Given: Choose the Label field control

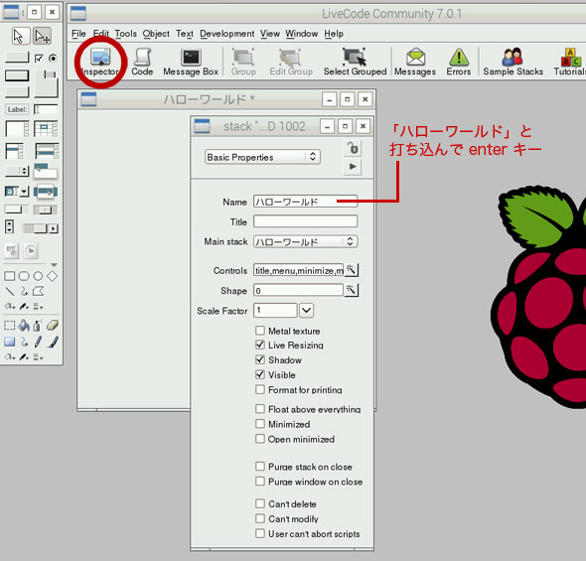Looking at the screenshot, I should click(17, 109).
